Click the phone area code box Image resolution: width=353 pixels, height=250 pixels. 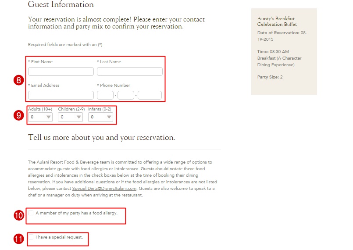click(x=105, y=95)
